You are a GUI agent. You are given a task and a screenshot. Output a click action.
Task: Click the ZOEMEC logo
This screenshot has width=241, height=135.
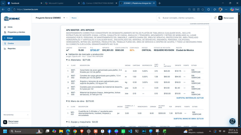click(x=12, y=18)
